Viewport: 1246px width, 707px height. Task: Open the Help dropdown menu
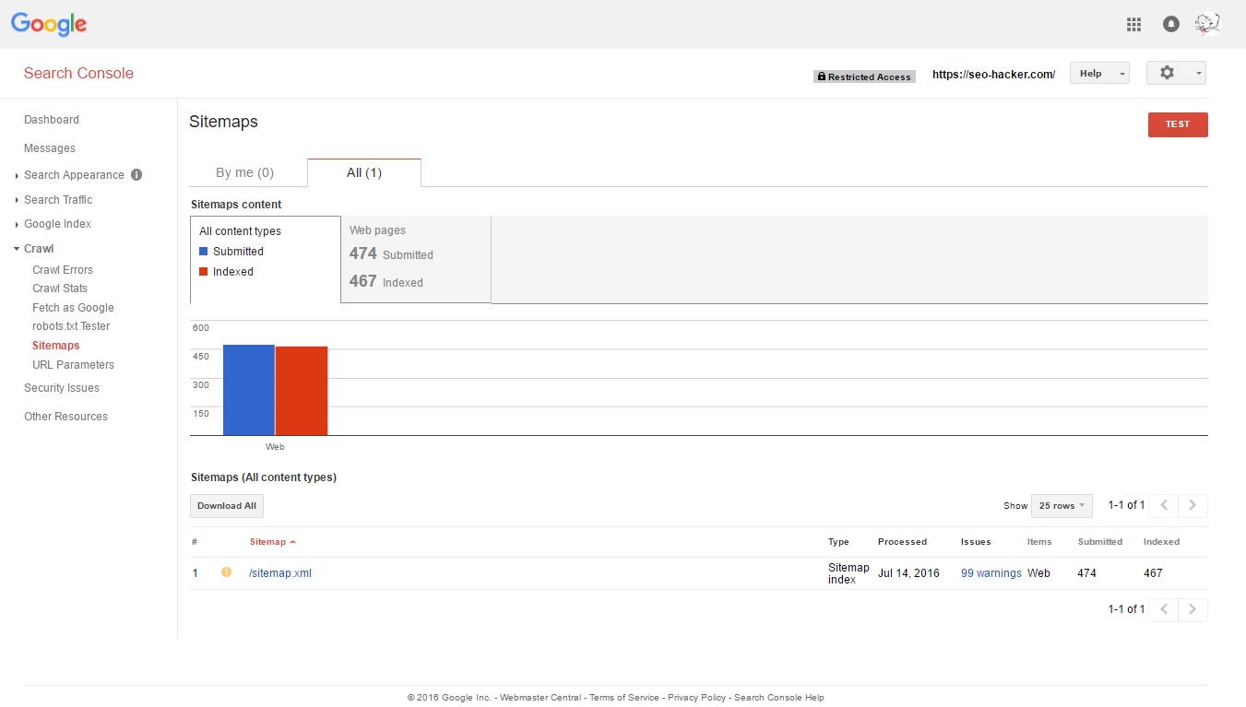click(1099, 74)
